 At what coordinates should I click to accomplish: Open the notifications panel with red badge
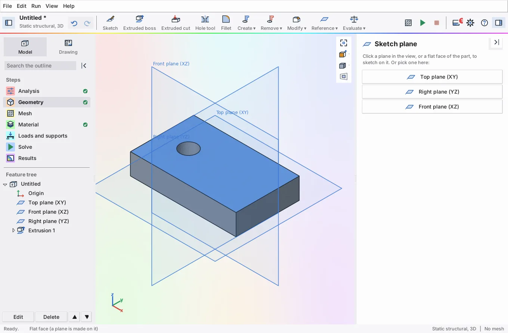(x=457, y=23)
